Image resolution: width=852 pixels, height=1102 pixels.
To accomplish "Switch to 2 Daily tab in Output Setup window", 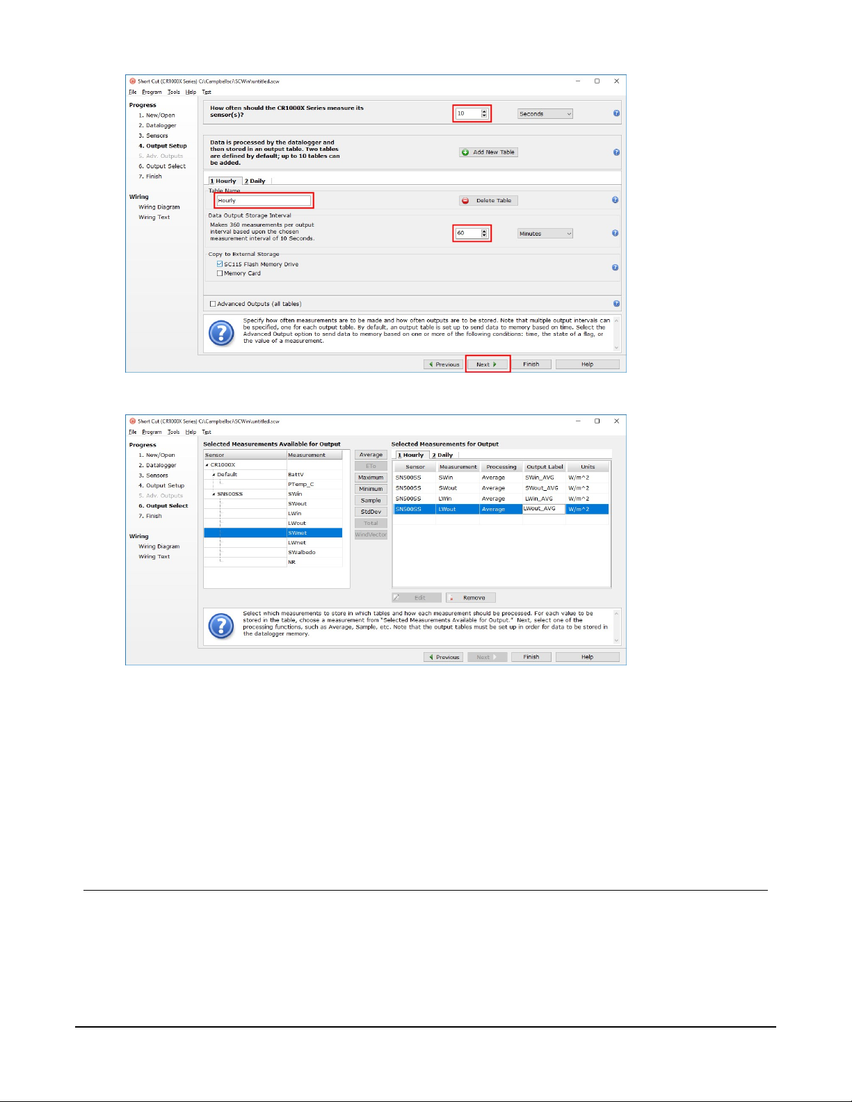I will click(x=255, y=181).
